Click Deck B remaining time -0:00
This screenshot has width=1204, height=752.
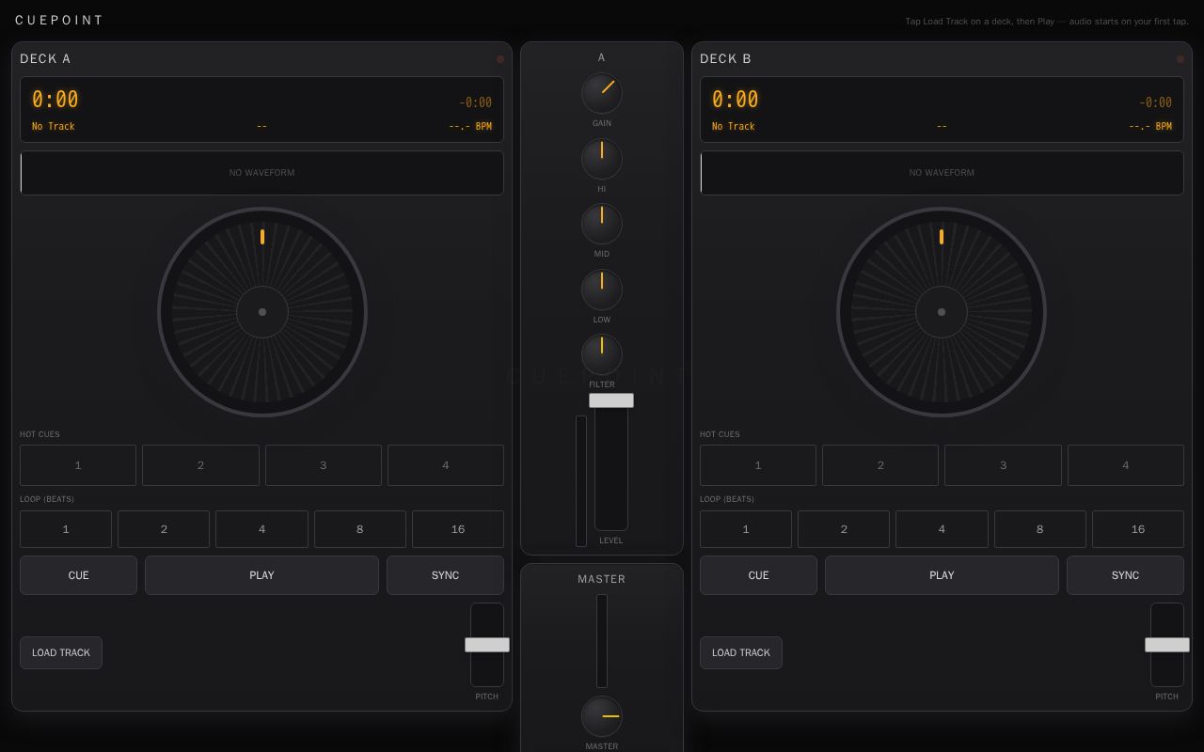click(1155, 102)
